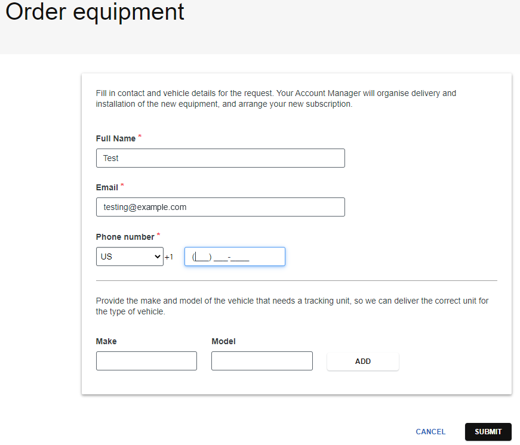This screenshot has width=520, height=445.
Task: Click the phone number input field
Action: (x=235, y=257)
